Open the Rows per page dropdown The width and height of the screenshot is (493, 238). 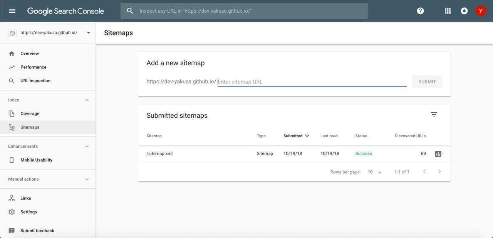(374, 172)
